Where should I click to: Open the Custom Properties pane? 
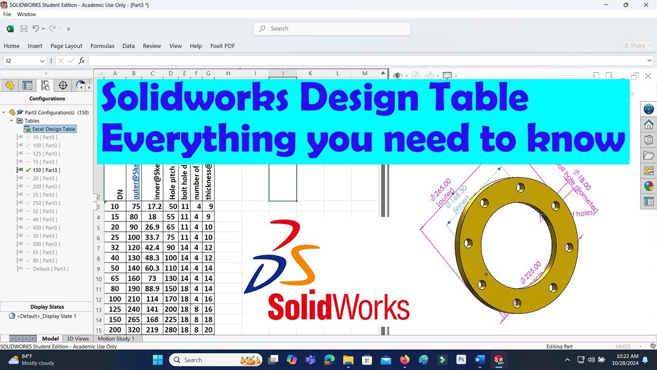point(649,201)
